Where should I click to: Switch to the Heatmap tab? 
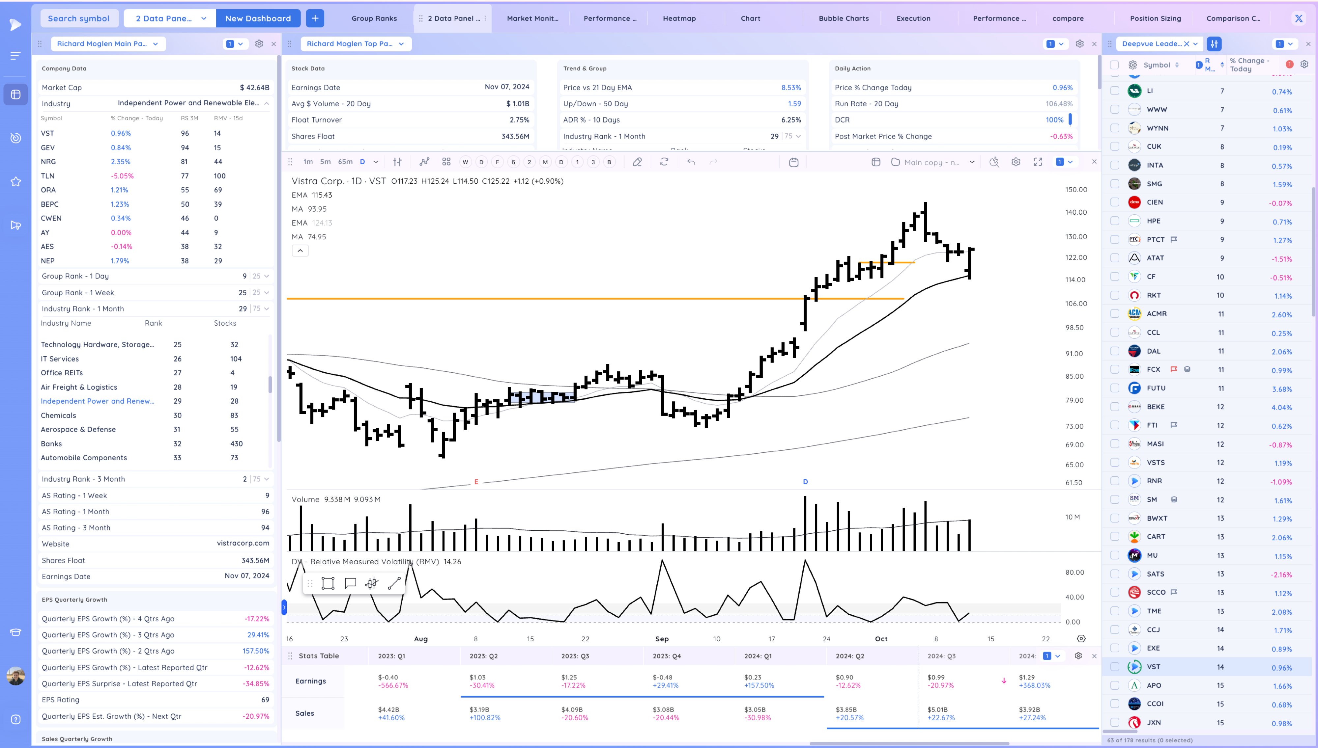(679, 18)
